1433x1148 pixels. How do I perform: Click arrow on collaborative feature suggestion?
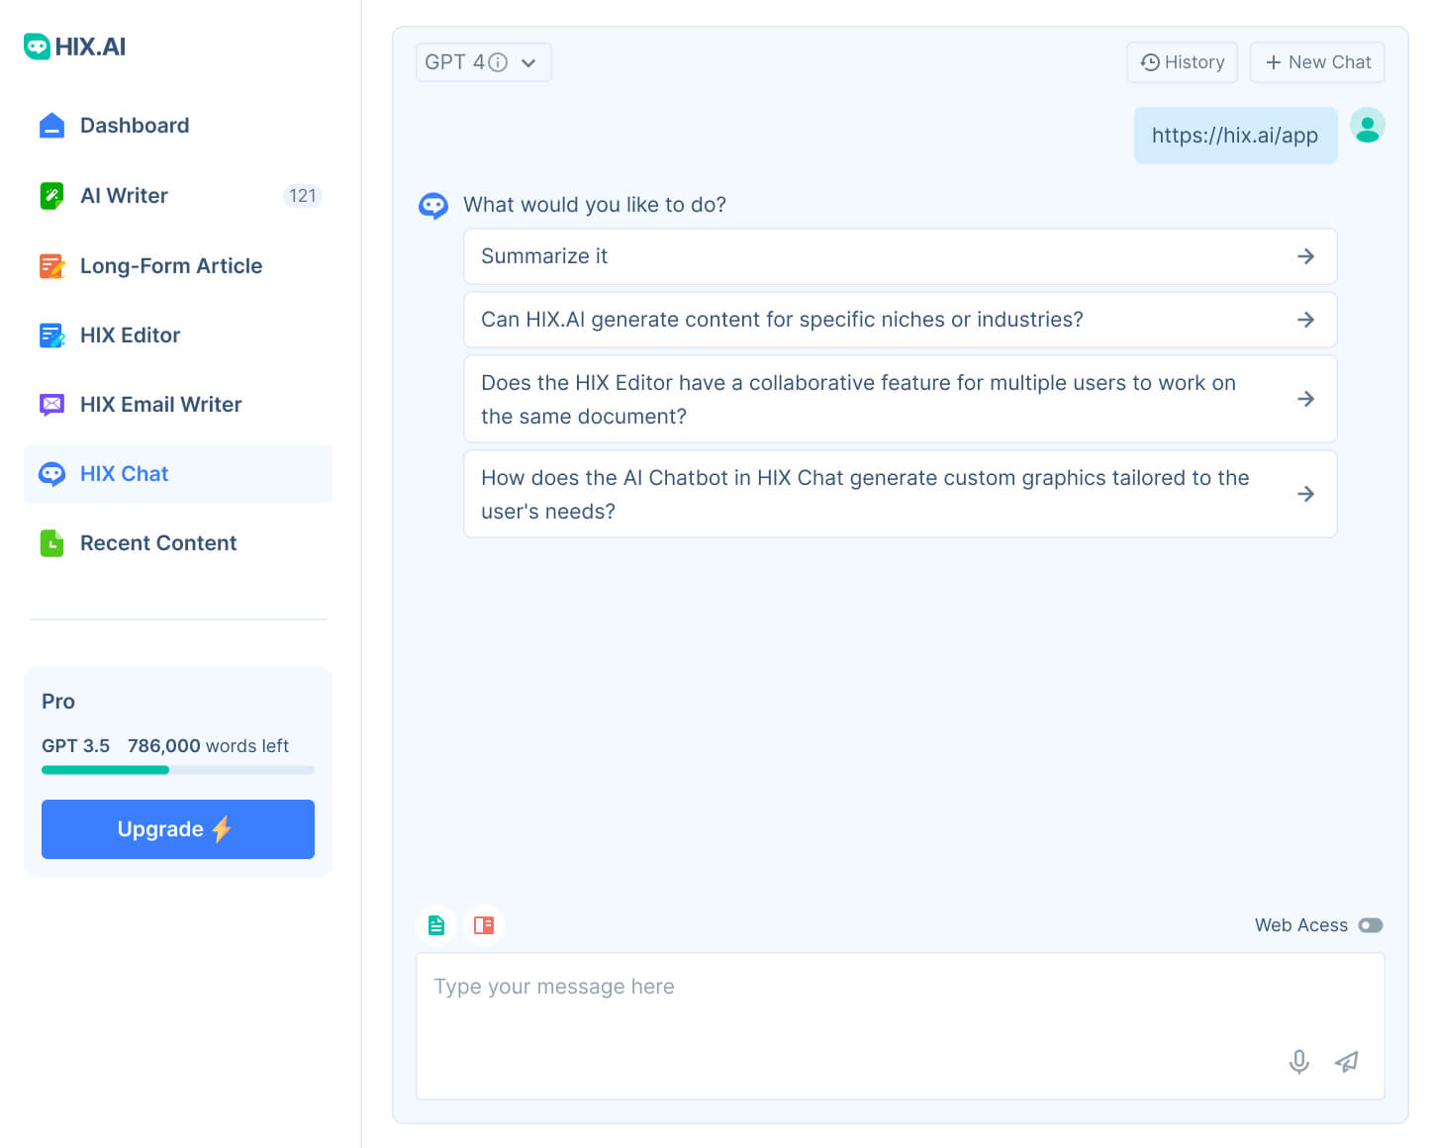click(x=1306, y=399)
